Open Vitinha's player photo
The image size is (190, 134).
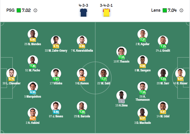tap(56, 73)
